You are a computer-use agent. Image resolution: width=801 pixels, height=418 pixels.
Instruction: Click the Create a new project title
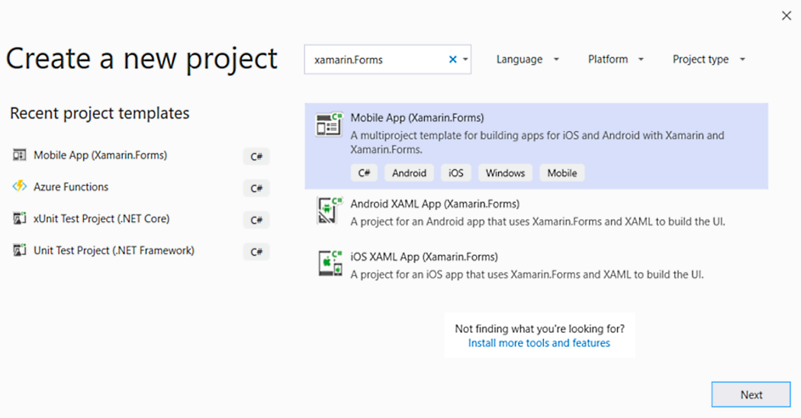coord(141,59)
